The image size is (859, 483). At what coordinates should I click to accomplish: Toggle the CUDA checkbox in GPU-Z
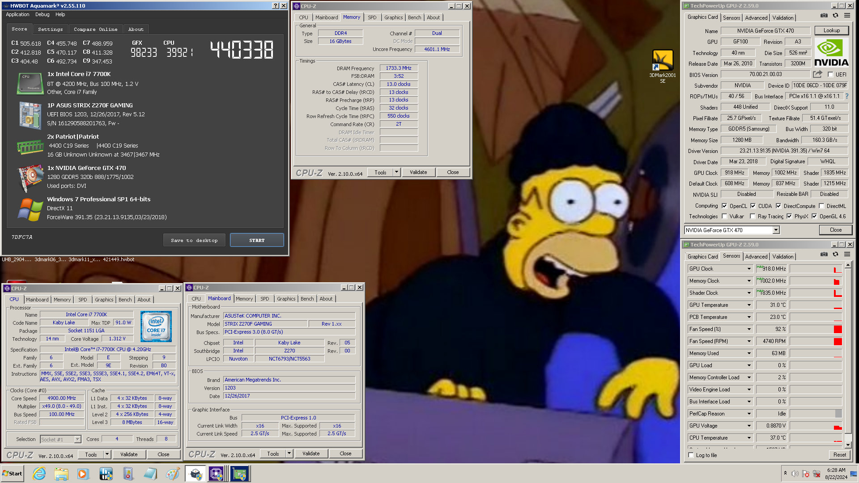753,206
